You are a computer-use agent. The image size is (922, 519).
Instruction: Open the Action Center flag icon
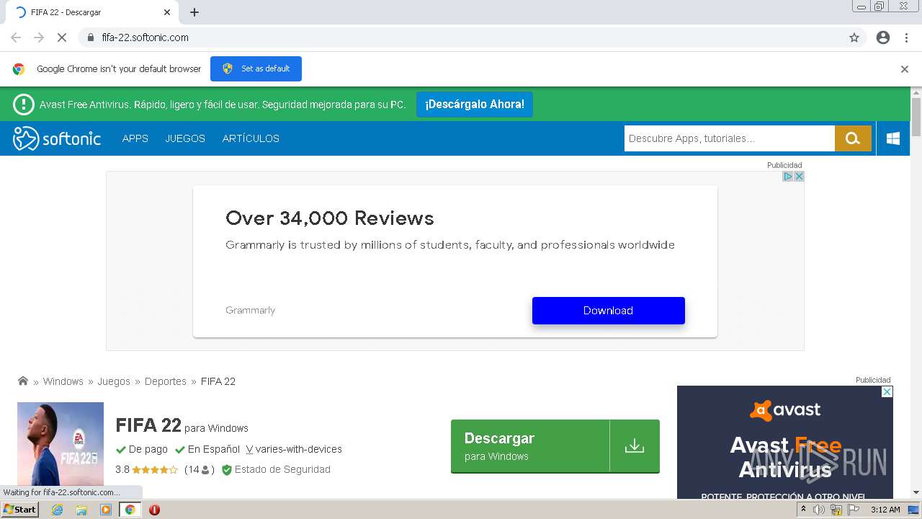tap(854, 510)
